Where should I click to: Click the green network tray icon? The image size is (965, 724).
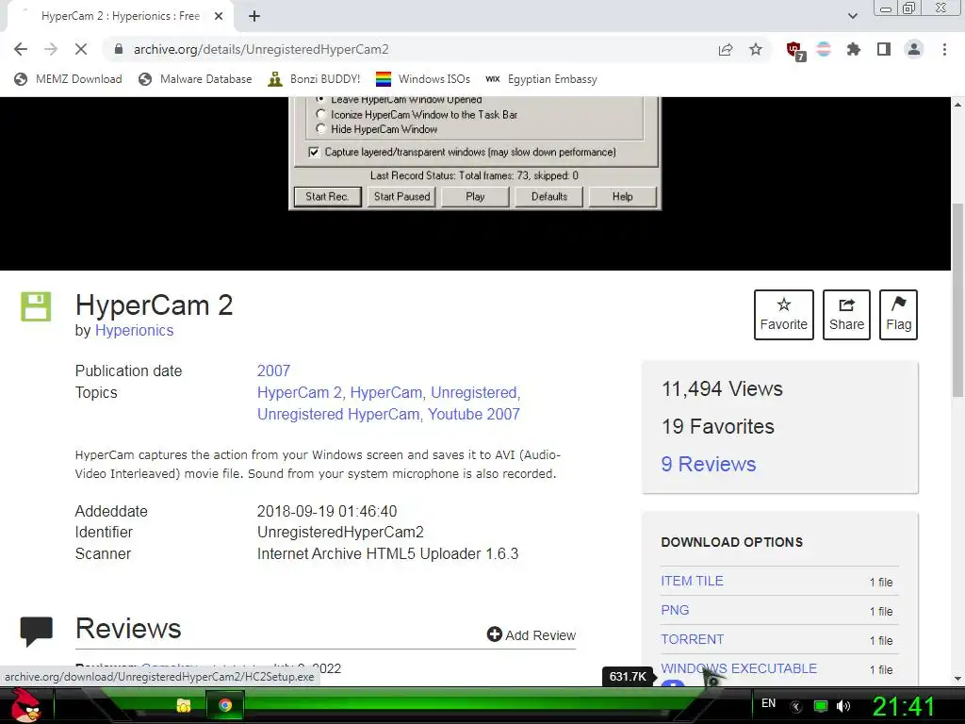[x=821, y=706]
